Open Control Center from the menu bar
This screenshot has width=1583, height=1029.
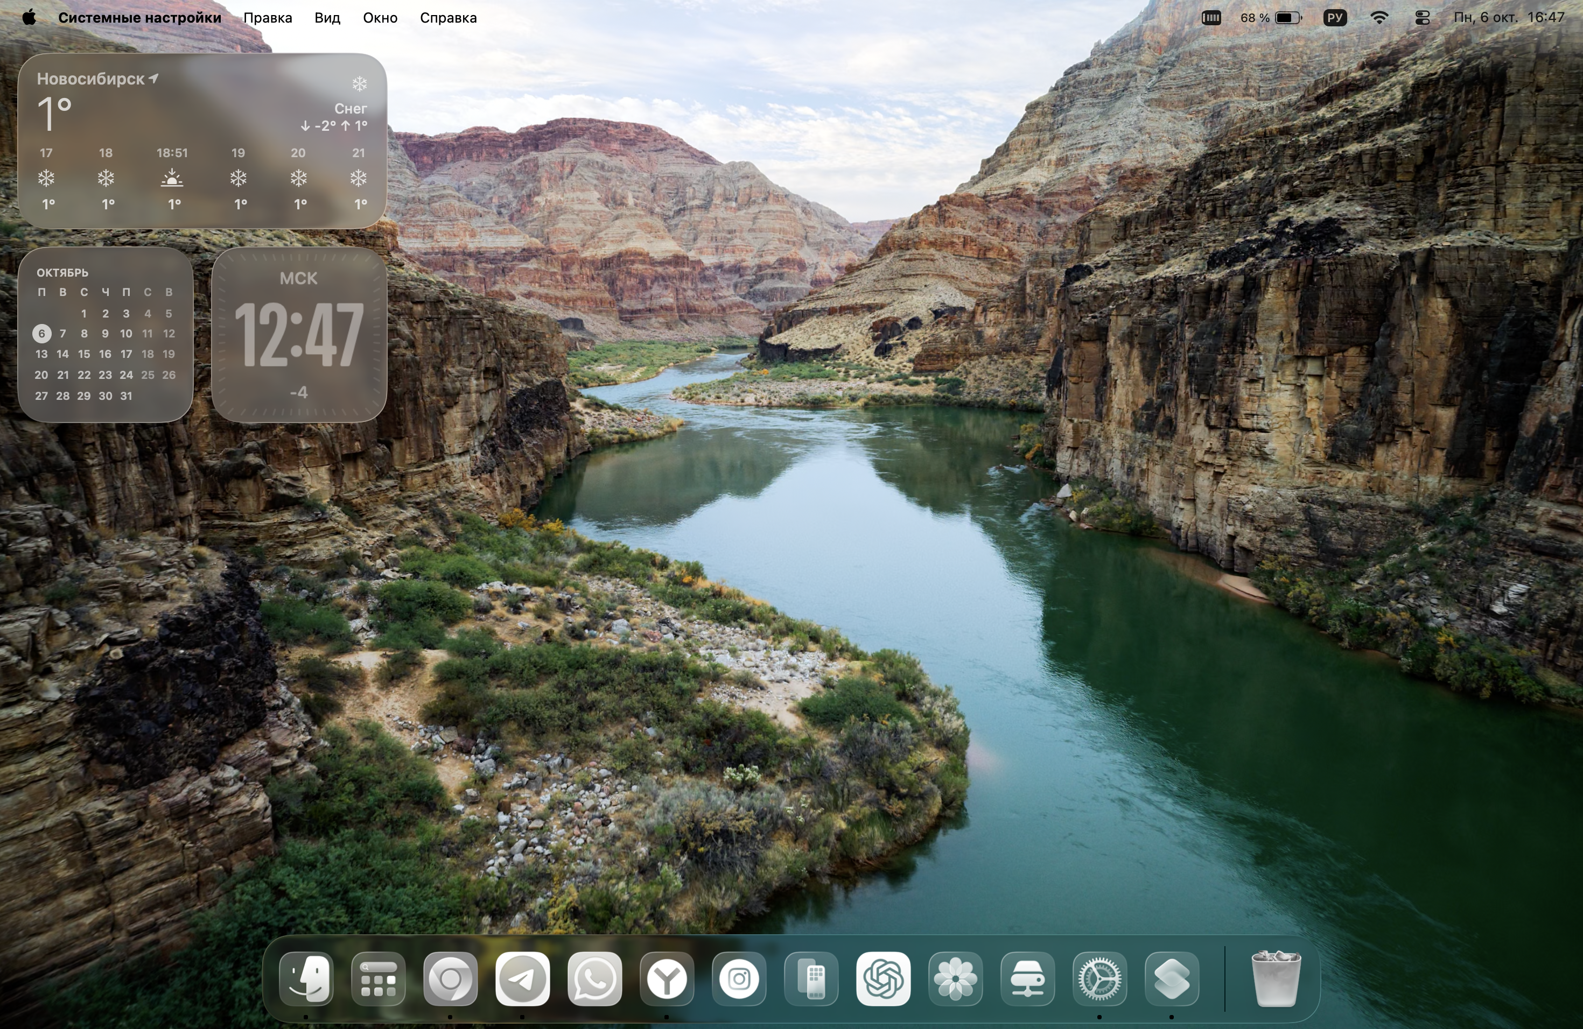[1422, 18]
